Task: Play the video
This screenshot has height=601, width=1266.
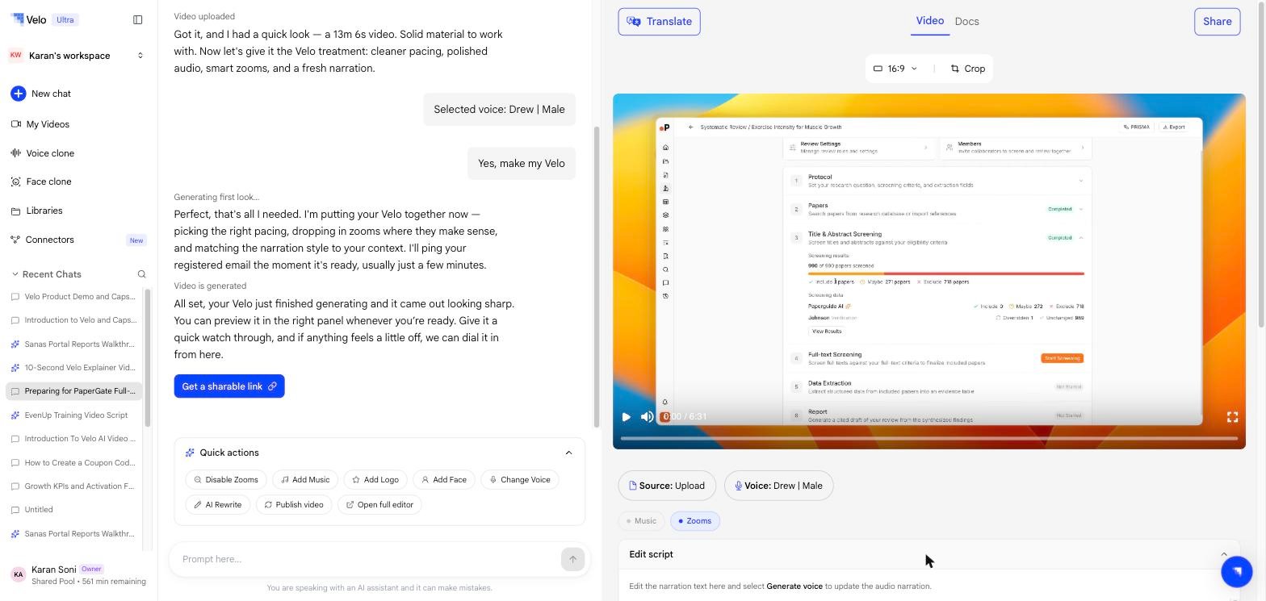Action: pyautogui.click(x=626, y=417)
